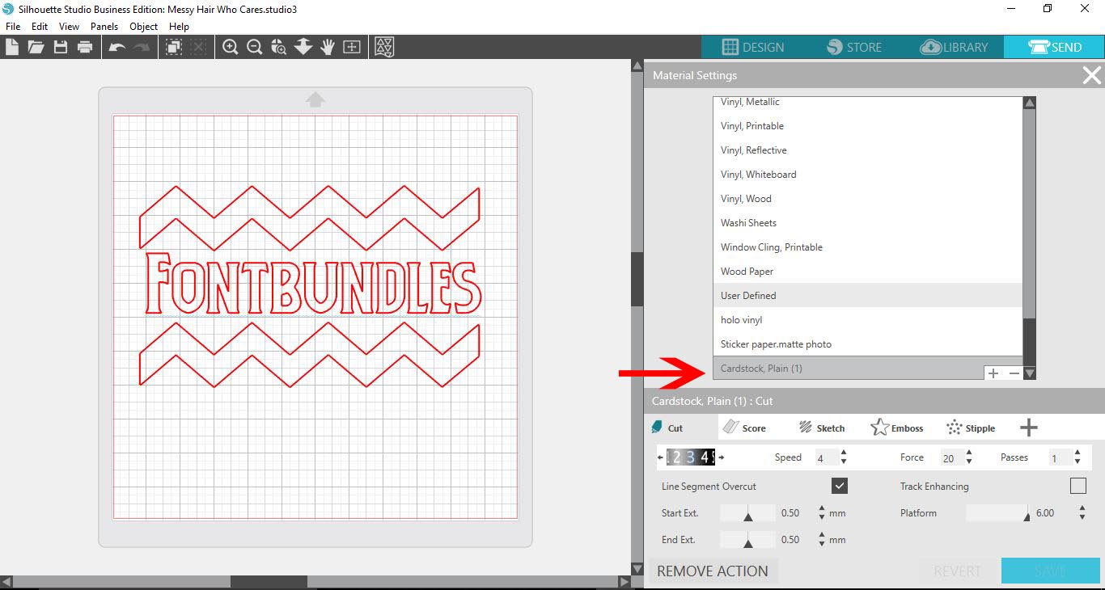Open the triangle pattern toolbar icon

[x=384, y=47]
